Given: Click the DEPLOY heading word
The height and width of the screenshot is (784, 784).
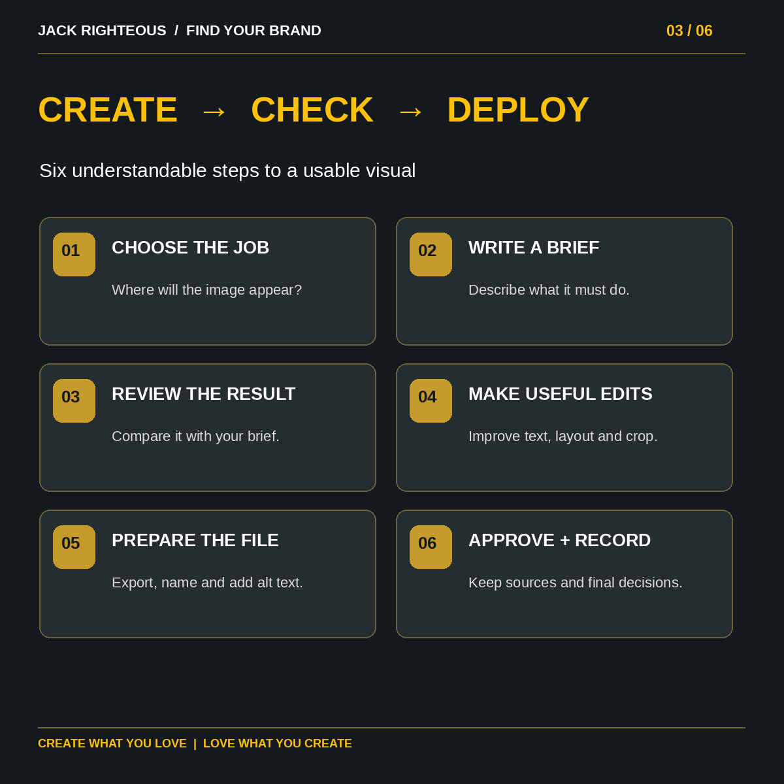Looking at the screenshot, I should [x=518, y=110].
